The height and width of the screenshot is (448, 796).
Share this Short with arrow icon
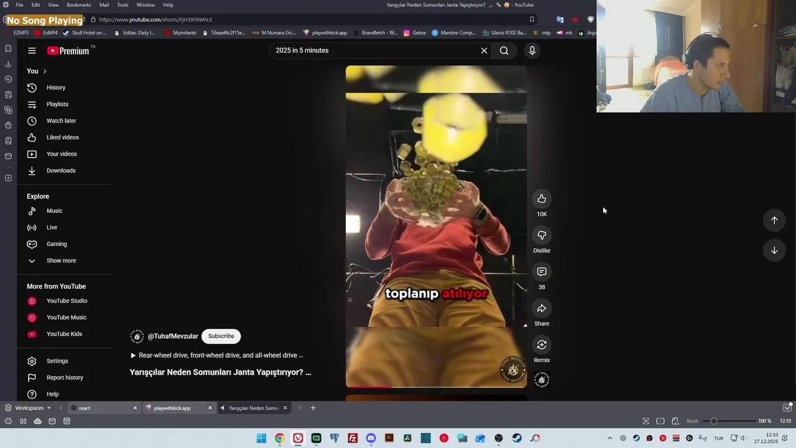[542, 309]
